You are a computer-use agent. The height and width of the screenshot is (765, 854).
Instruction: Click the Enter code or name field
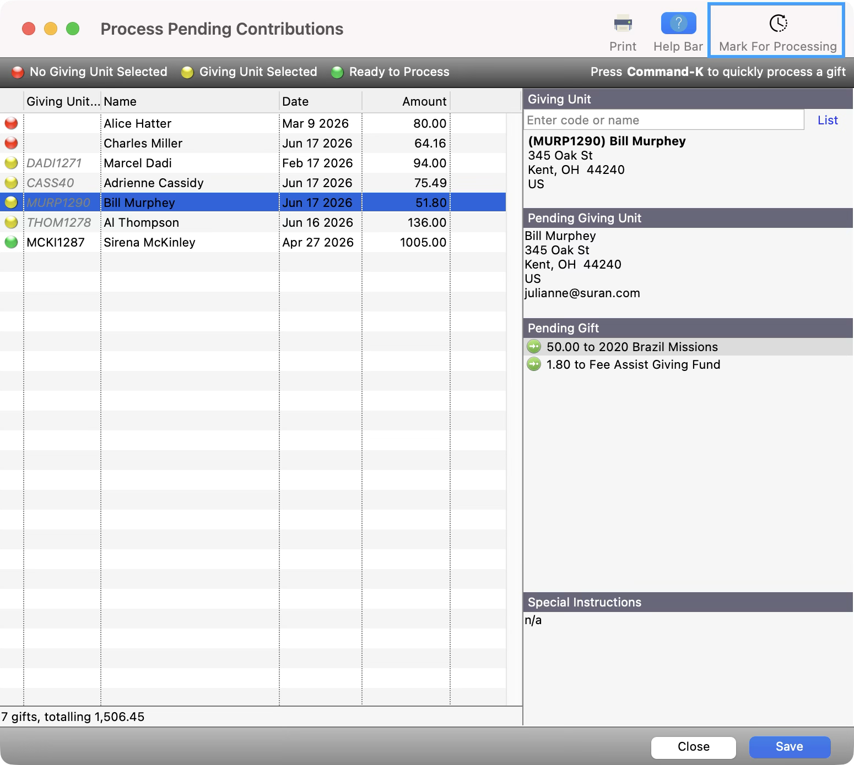click(x=663, y=120)
